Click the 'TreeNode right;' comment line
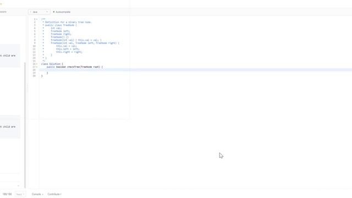352x198 pixels. click(x=61, y=34)
